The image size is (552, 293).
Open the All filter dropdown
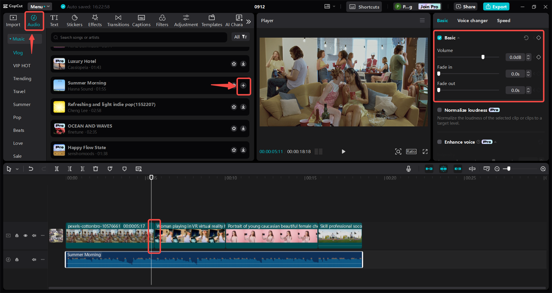[x=241, y=37]
